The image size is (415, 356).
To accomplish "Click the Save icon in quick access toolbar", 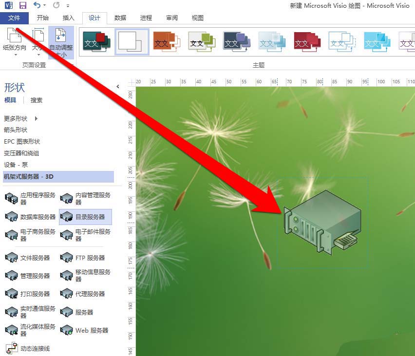I will [x=23, y=5].
